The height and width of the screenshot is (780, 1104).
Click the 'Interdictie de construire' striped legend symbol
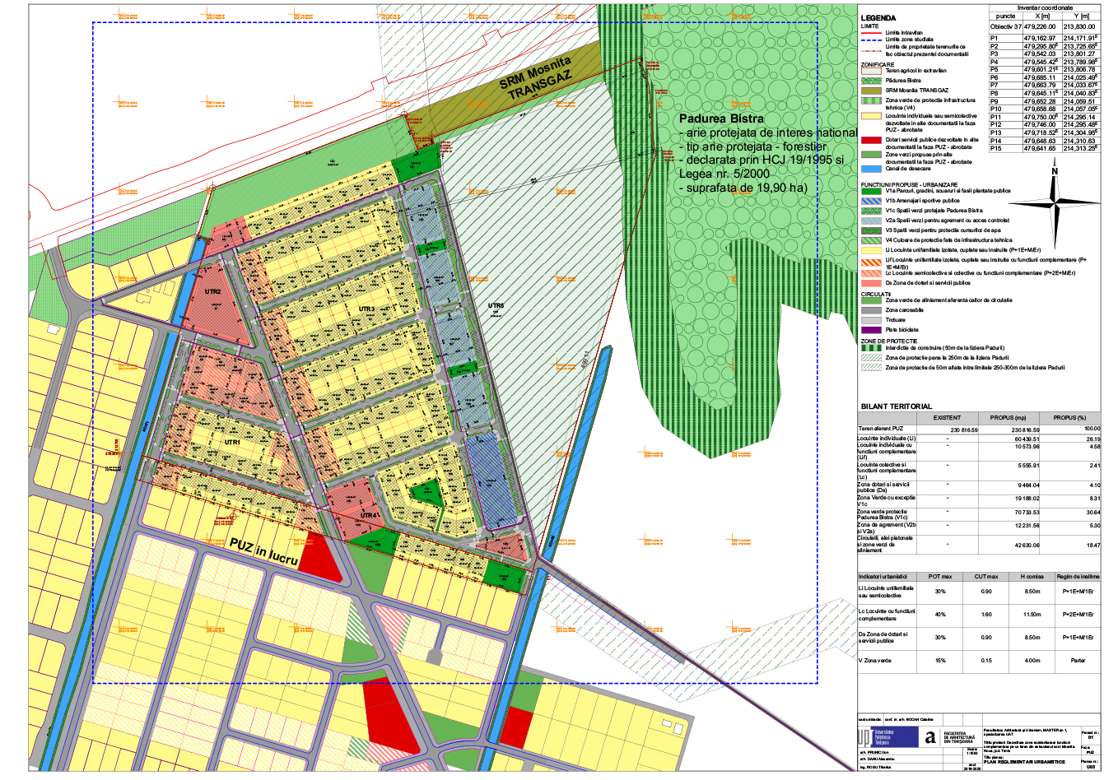click(872, 347)
